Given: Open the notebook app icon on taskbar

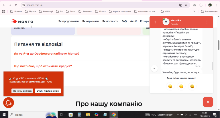Looking at the screenshot, I should [105, 115].
